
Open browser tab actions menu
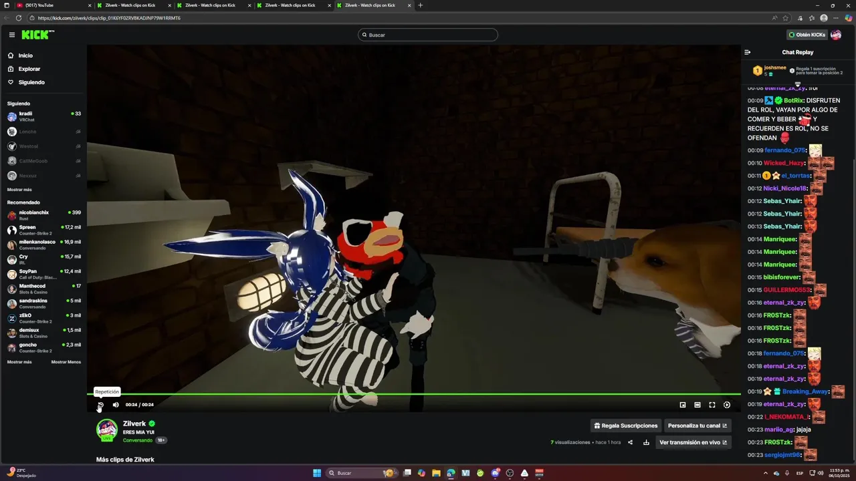tap(6, 5)
